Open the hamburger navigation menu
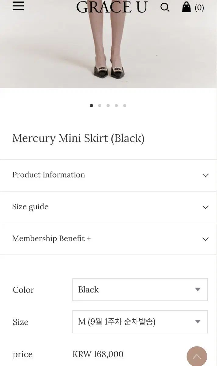This screenshot has height=366, width=217. pos(18,6)
